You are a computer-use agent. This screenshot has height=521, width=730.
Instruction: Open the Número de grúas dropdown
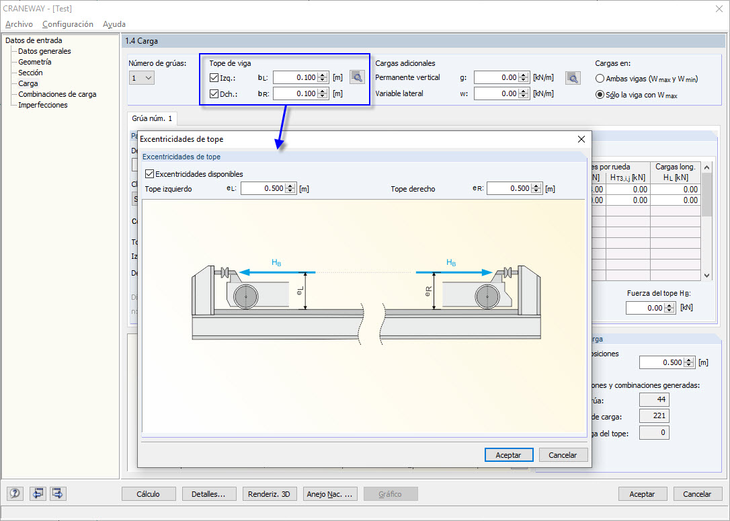click(x=142, y=78)
